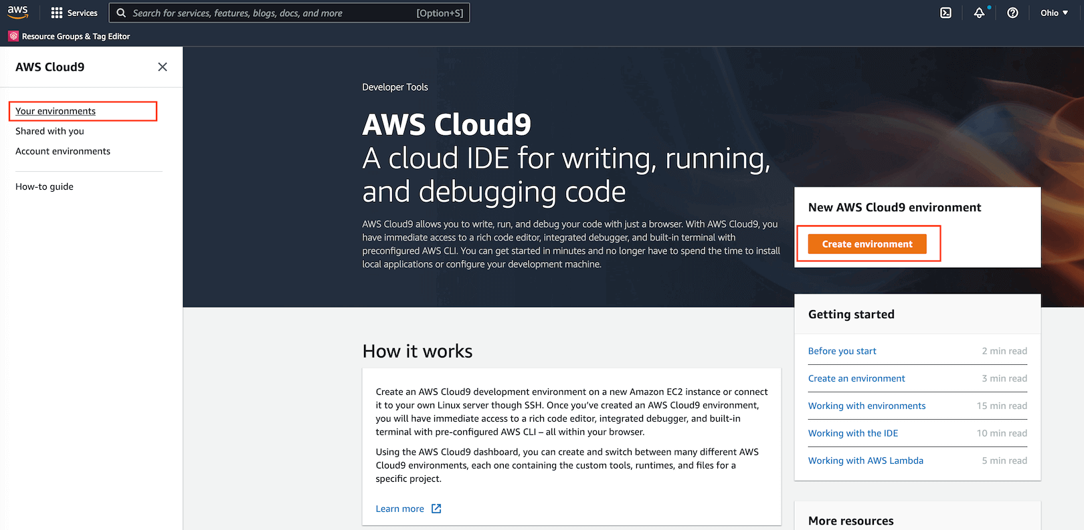Open the CloudShell terminal icon
This screenshot has width=1084, height=530.
click(x=945, y=13)
